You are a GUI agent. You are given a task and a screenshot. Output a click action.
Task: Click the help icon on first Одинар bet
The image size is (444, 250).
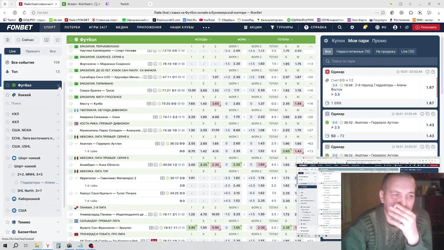click(433, 72)
